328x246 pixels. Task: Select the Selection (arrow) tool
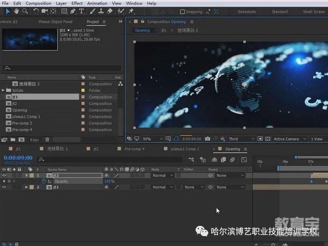tap(8, 11)
